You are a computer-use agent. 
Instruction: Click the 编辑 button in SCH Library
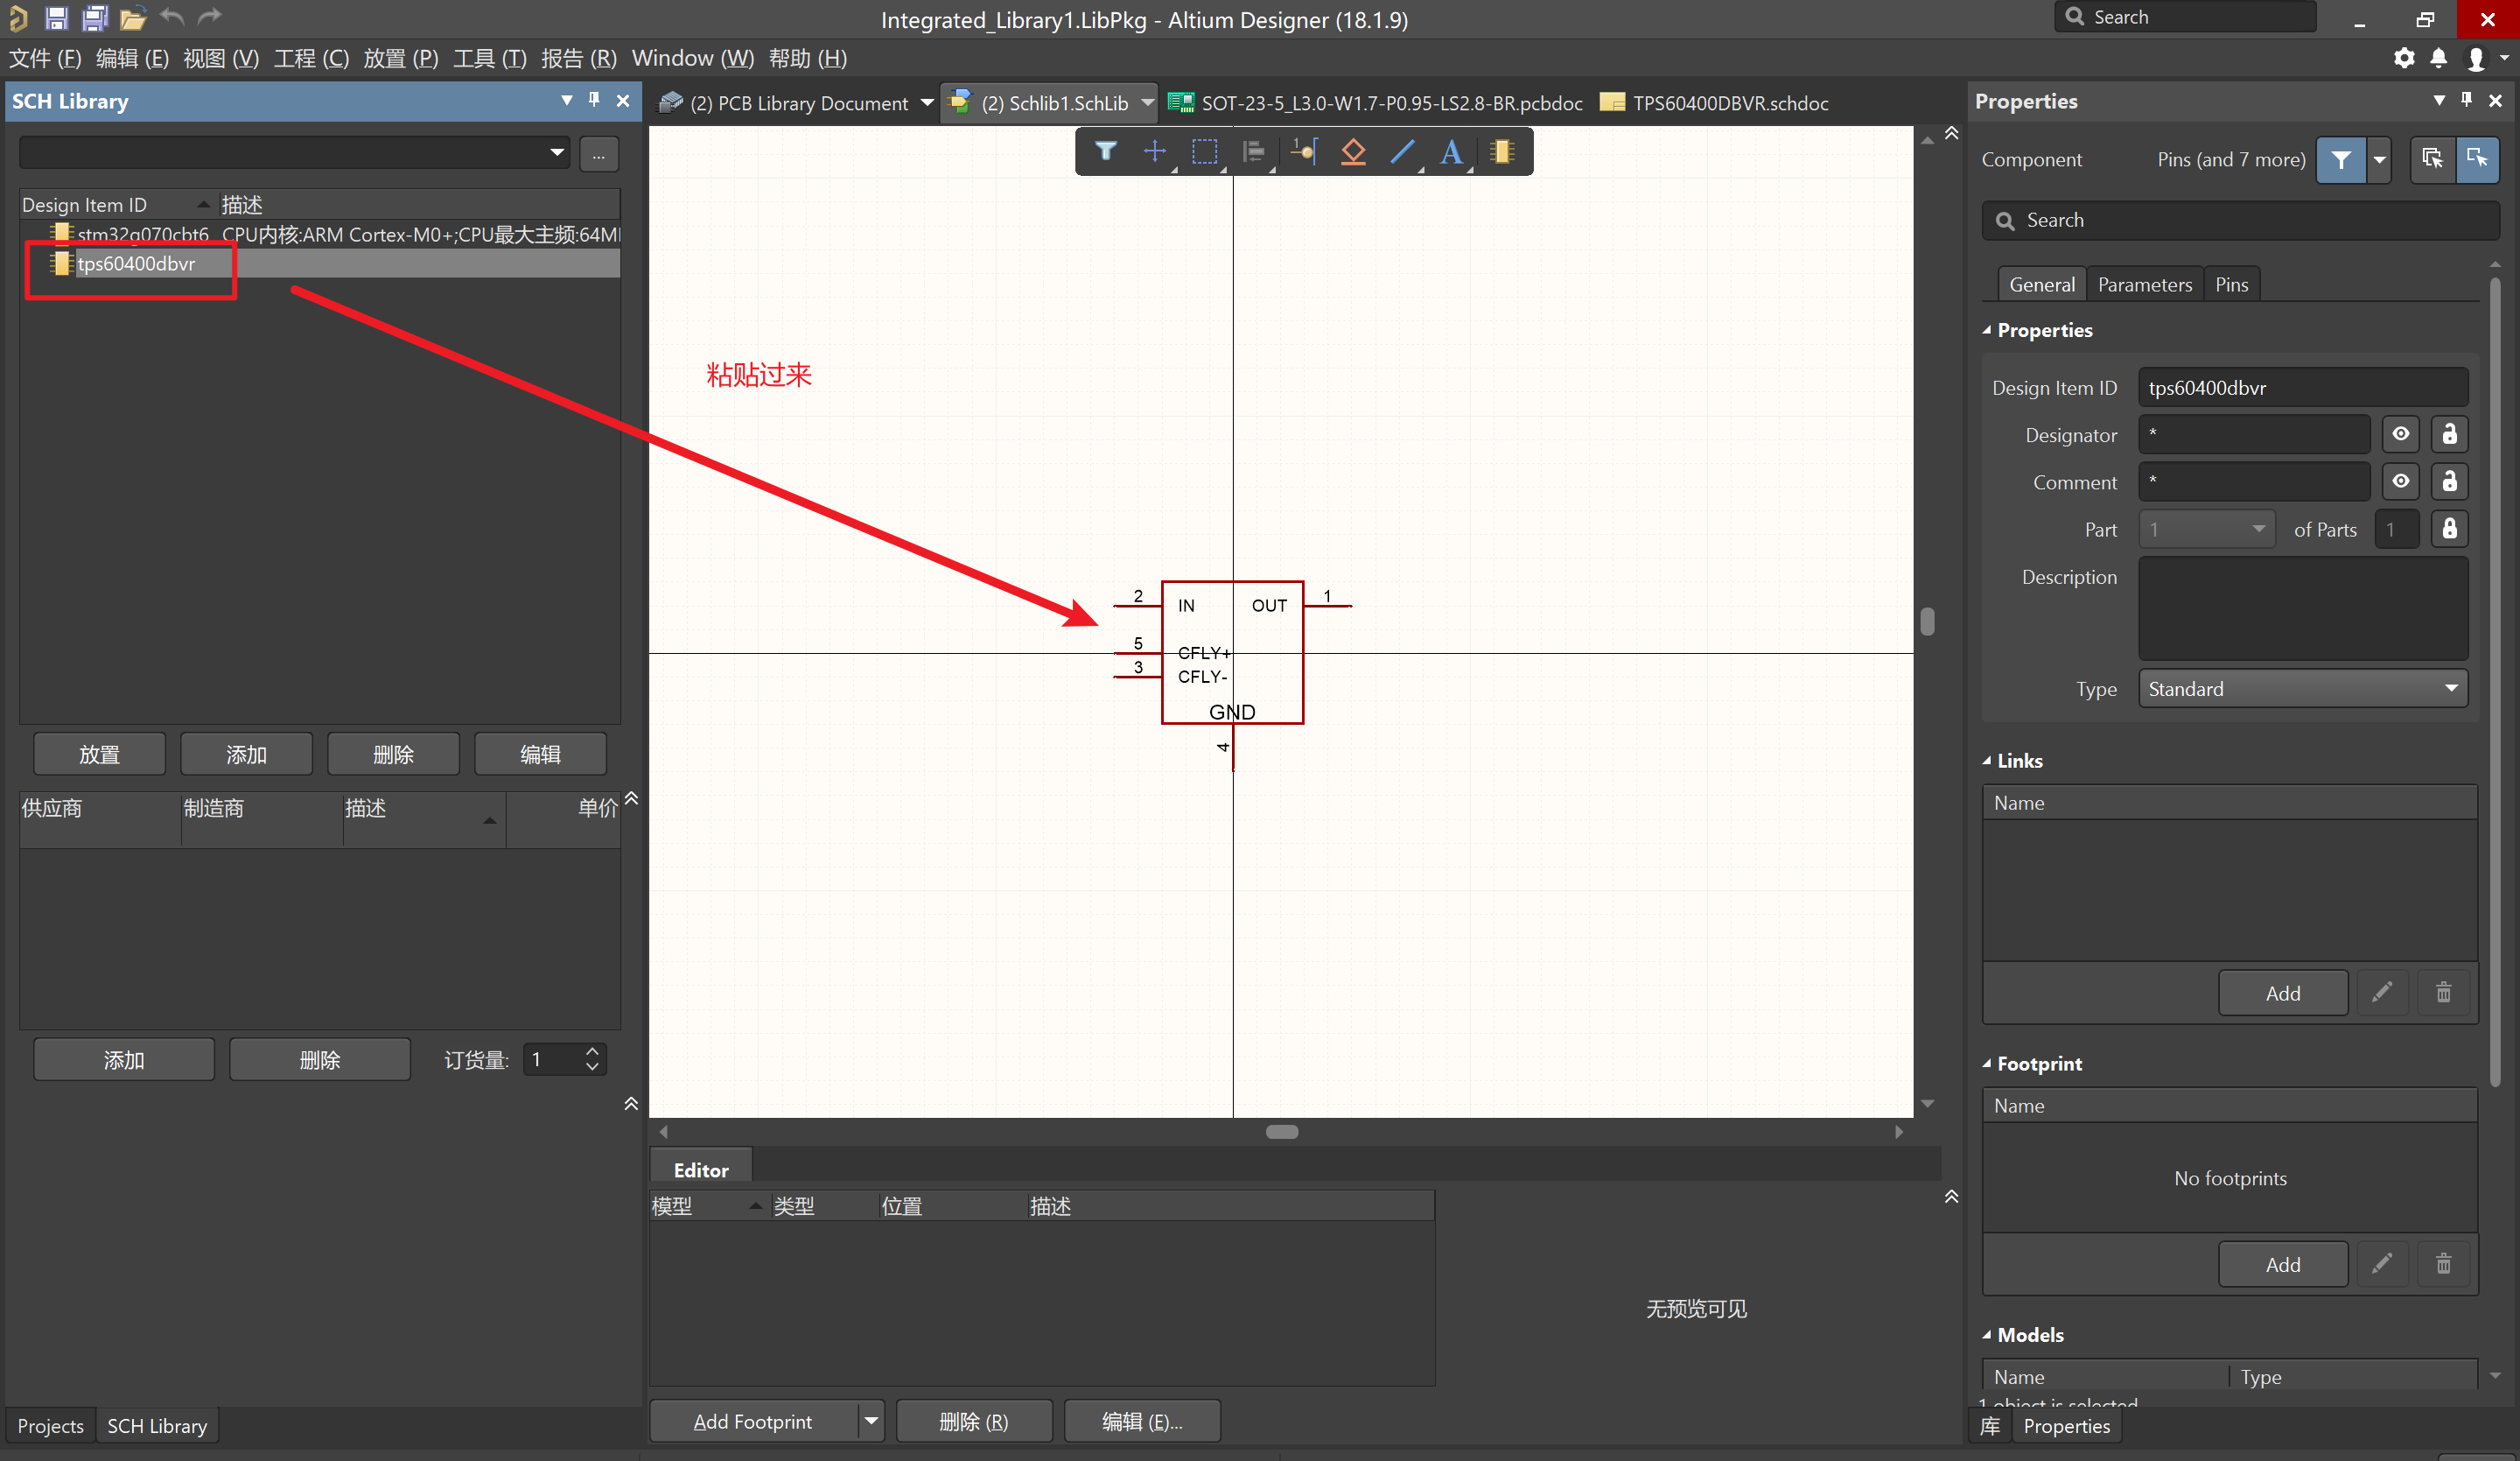point(540,754)
